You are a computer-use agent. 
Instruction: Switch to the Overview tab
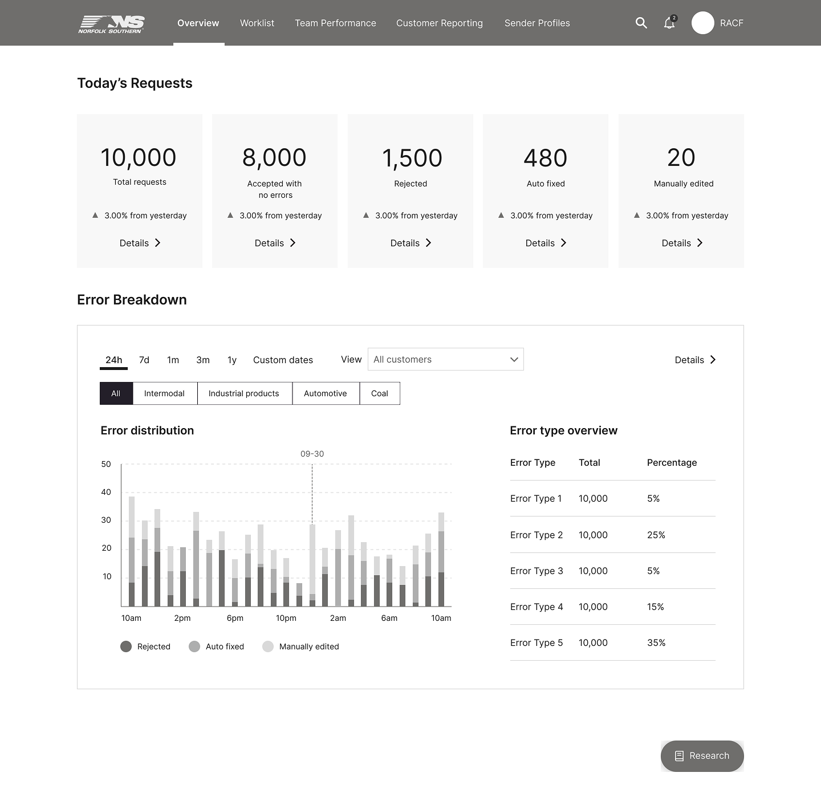[x=198, y=23]
